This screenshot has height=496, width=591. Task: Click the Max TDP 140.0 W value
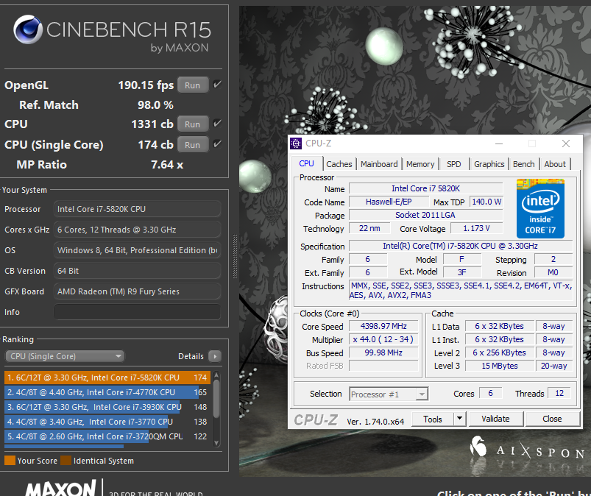coord(486,202)
